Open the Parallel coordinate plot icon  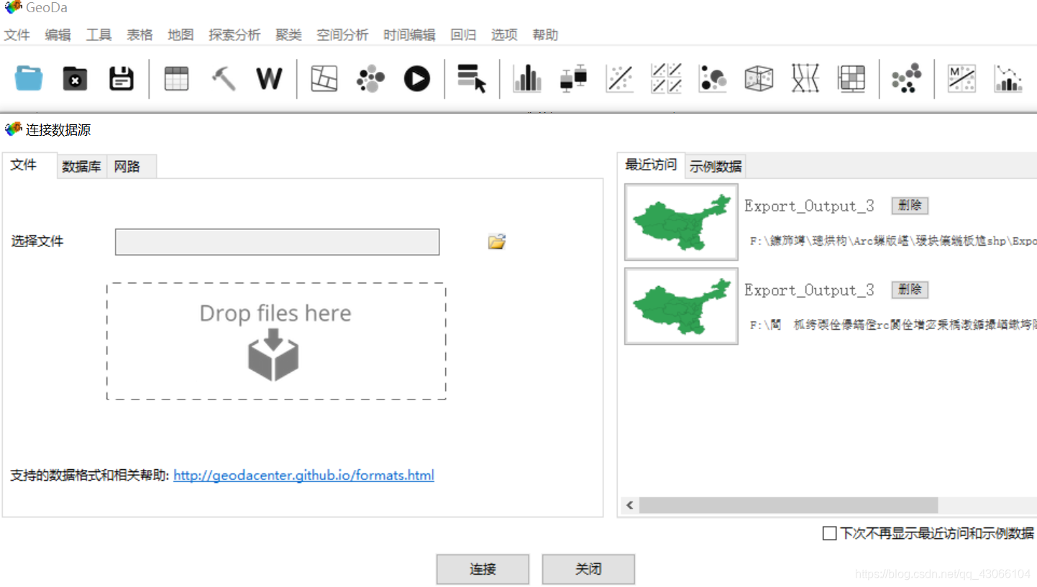[805, 78]
